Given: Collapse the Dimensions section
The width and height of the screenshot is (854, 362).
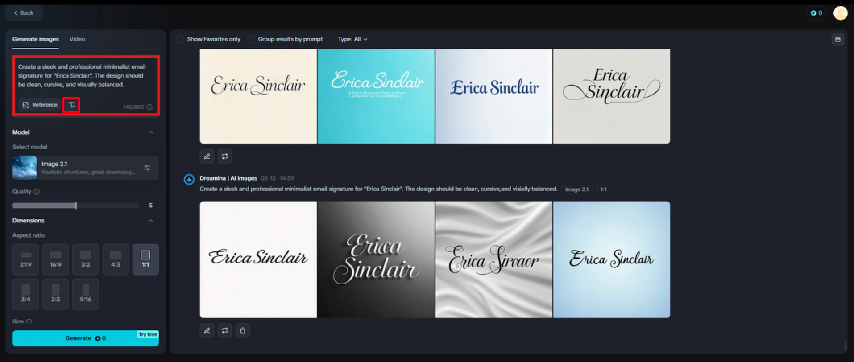Looking at the screenshot, I should click(151, 221).
